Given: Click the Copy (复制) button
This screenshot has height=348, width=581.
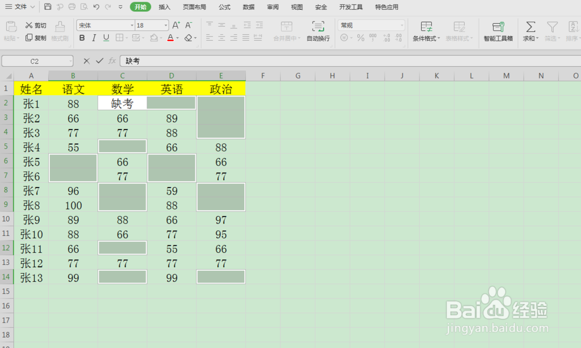Looking at the screenshot, I should coord(35,38).
